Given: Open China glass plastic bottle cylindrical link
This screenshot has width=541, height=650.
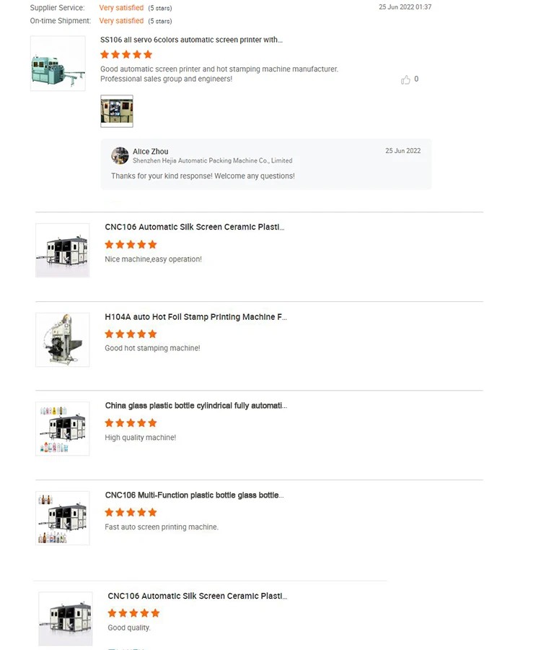Looking at the screenshot, I should pos(195,406).
